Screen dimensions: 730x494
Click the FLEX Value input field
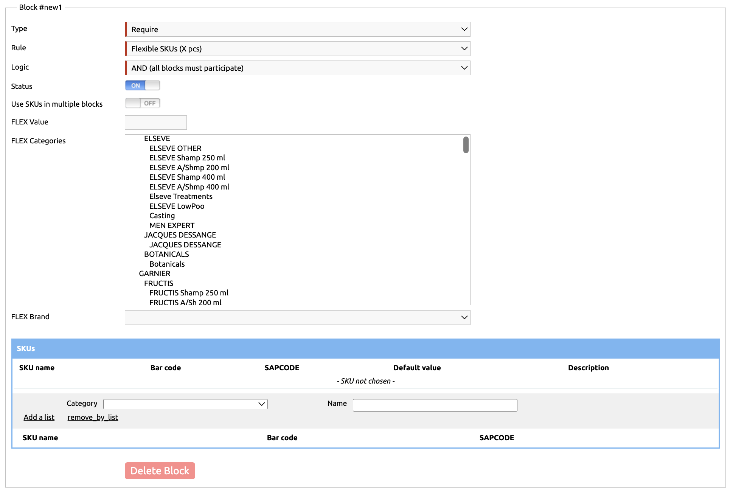(155, 123)
